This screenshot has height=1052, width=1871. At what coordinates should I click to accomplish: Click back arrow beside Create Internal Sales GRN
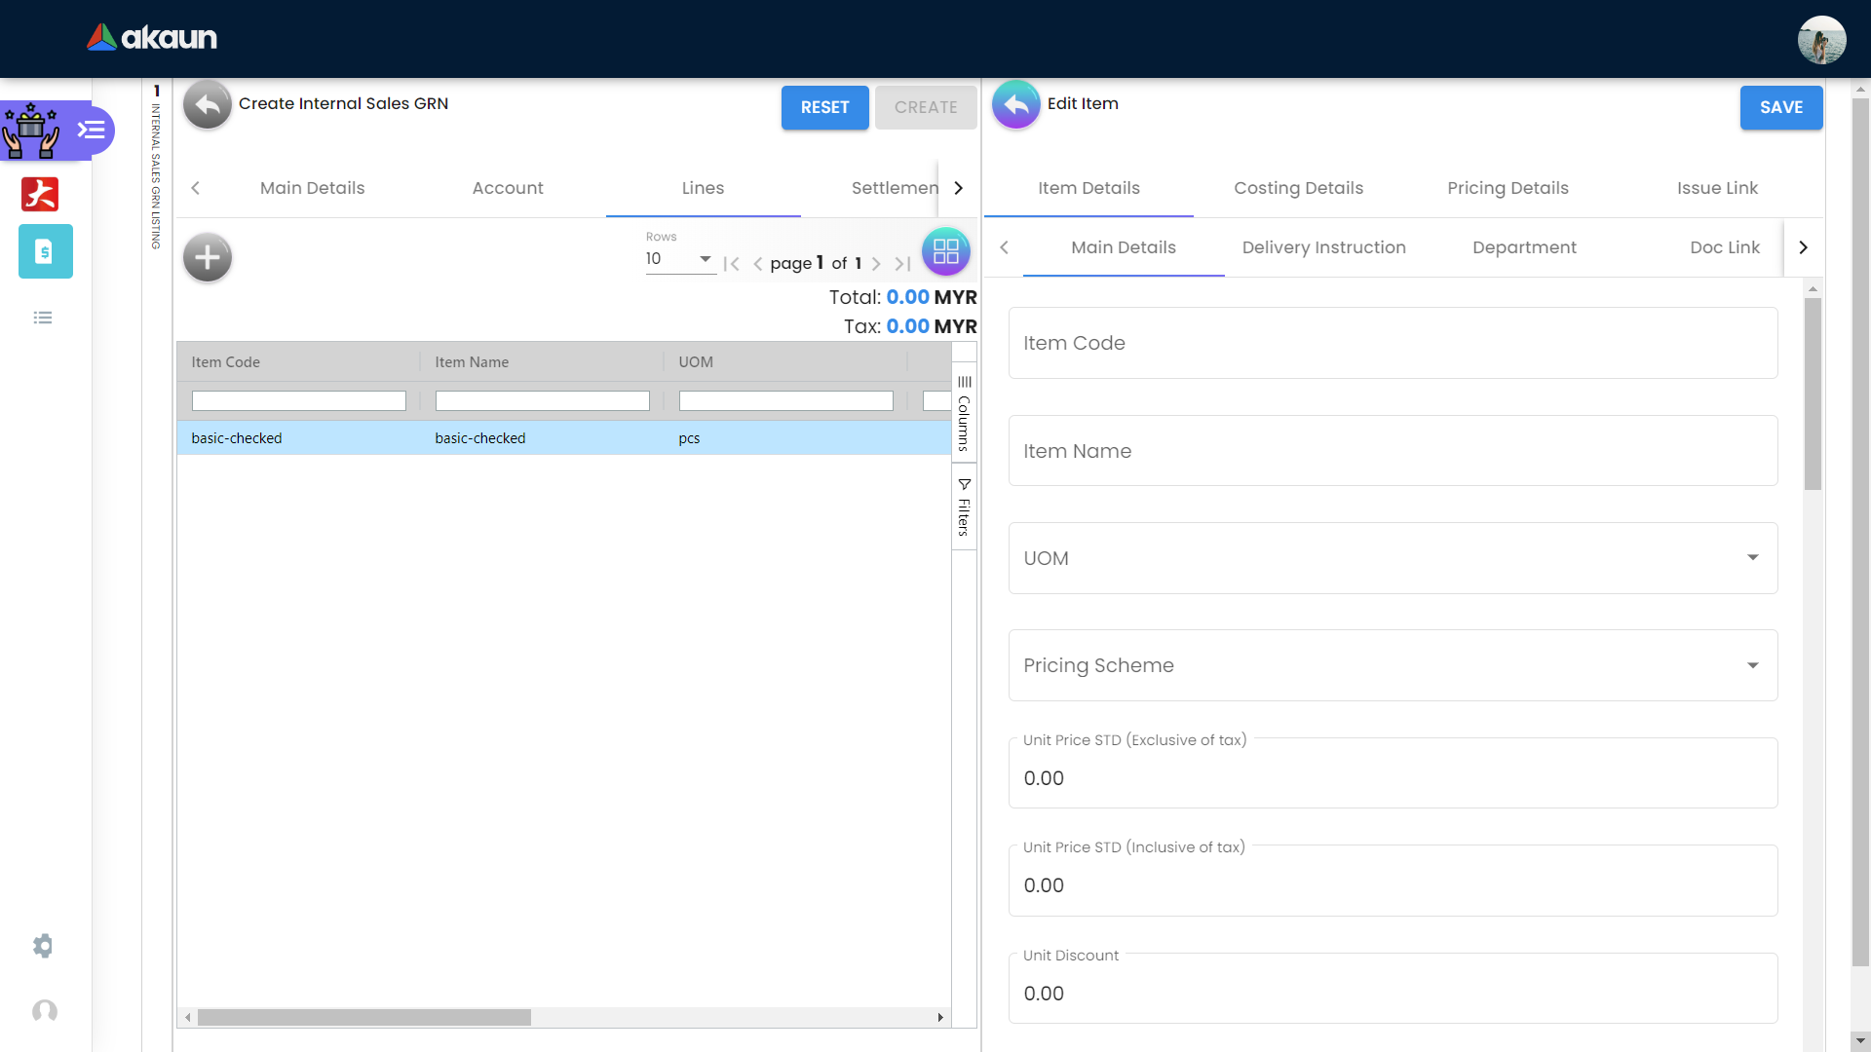208,105
